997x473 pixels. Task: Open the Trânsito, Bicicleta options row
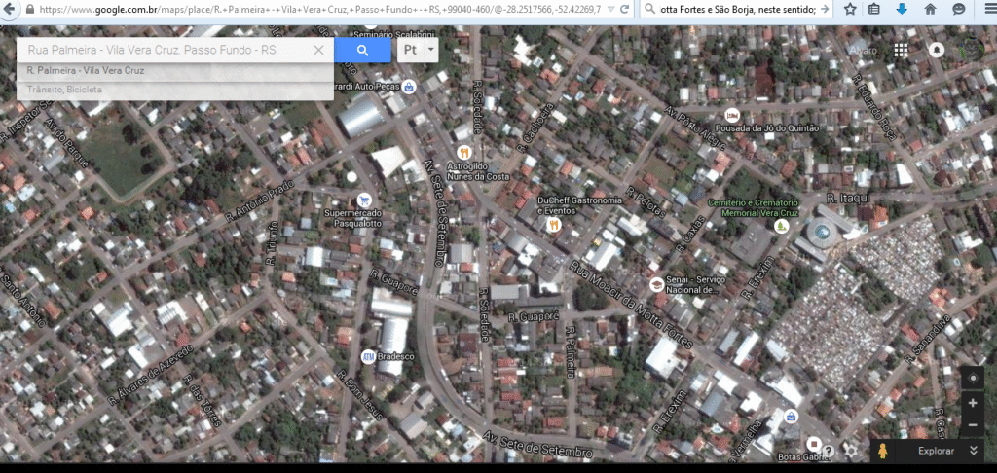pos(65,90)
